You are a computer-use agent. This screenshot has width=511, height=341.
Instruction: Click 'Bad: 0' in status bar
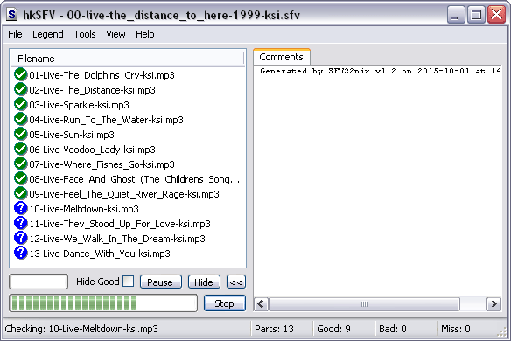[x=393, y=329]
